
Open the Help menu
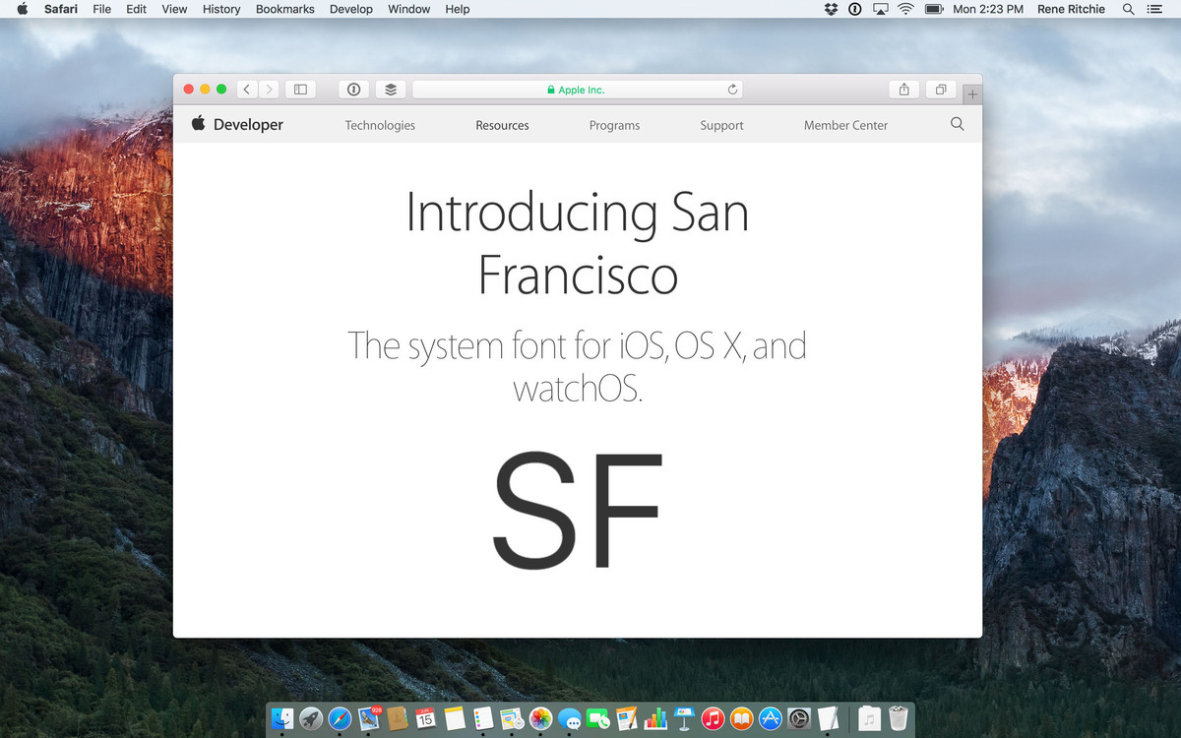pos(458,9)
